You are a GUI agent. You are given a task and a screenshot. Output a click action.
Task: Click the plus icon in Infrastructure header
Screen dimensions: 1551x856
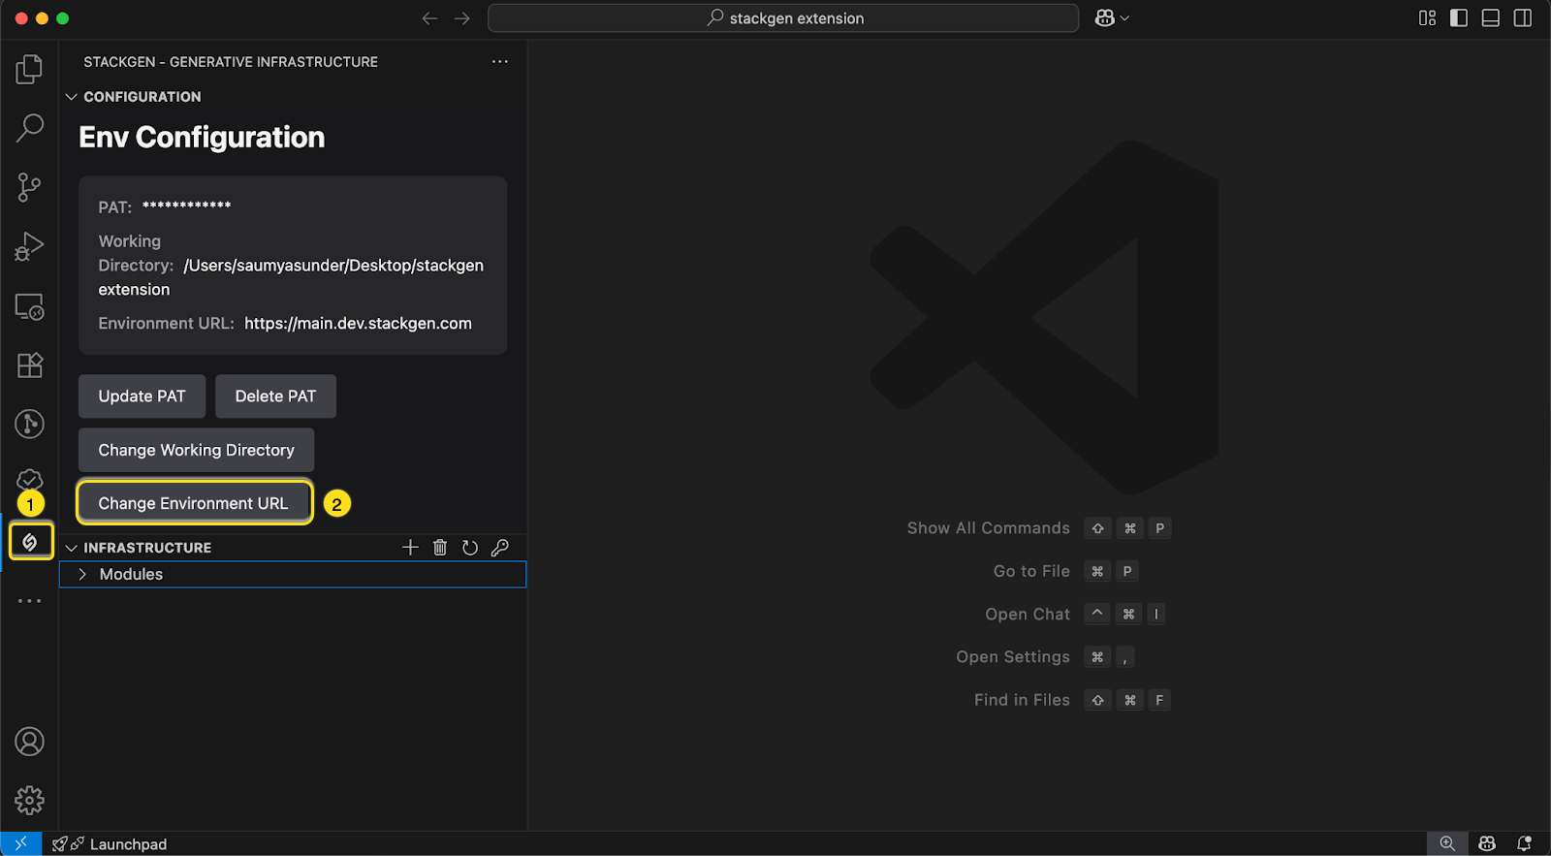click(x=410, y=548)
